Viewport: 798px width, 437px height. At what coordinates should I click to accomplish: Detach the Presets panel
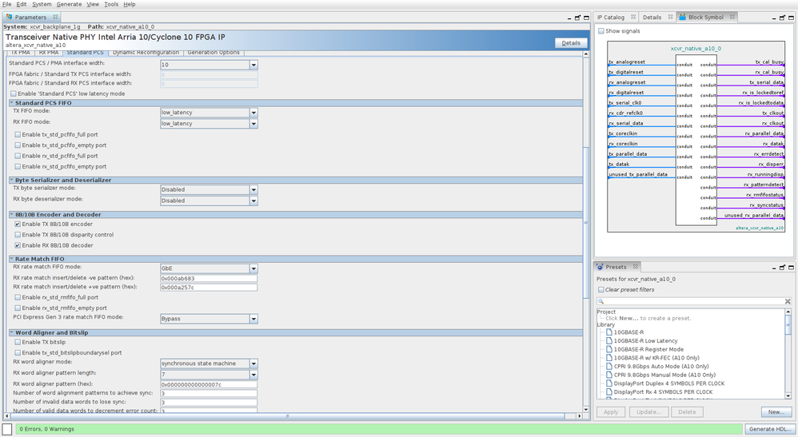782,267
